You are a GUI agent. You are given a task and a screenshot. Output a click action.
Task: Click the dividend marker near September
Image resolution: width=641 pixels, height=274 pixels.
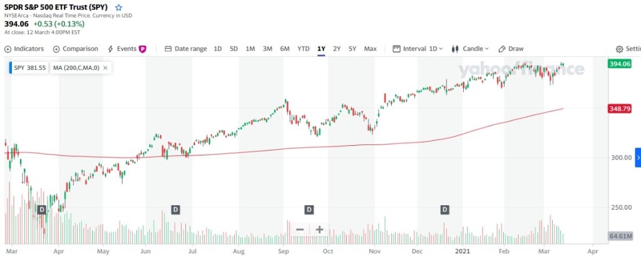click(x=309, y=209)
